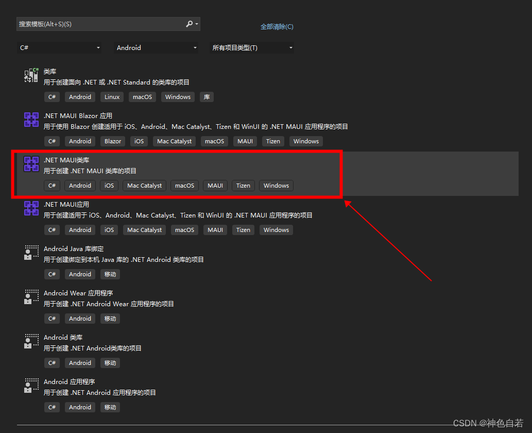The image size is (532, 433).
Task: Open the 所有项目类型 project type dropdown
Action: point(252,48)
